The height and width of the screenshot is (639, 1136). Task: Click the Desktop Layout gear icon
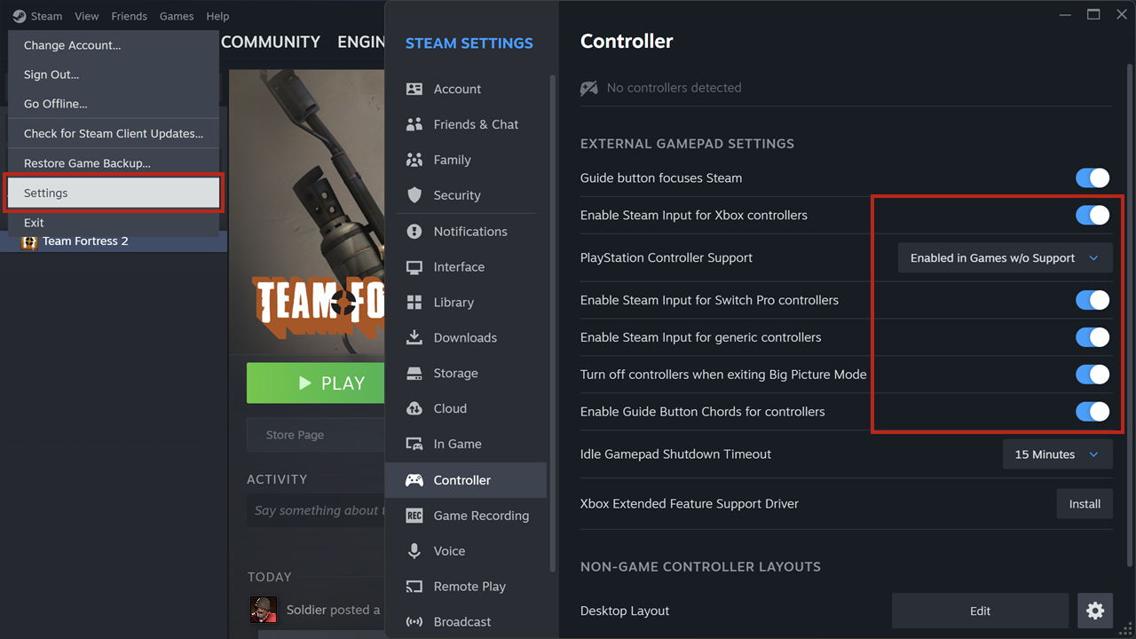1094,611
